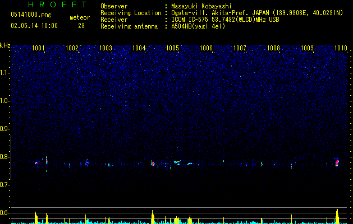Click the 1009 time marker
This screenshot has height=224, width=353.
coord(307,48)
